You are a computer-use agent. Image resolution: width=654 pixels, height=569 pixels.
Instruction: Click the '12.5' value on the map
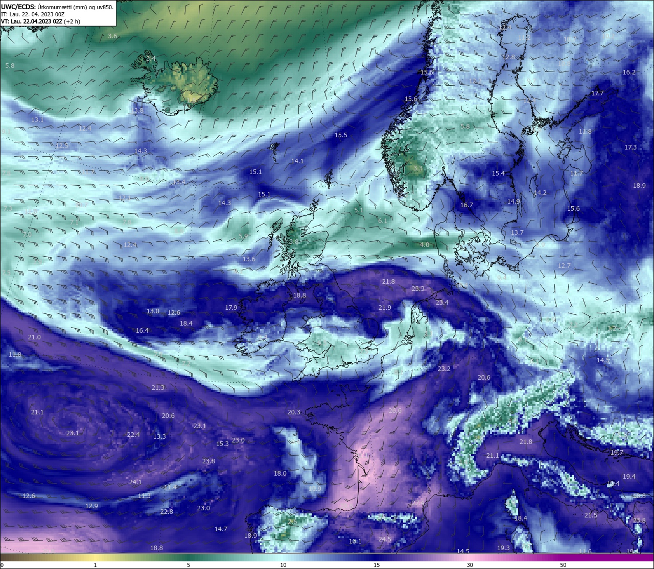(62, 146)
